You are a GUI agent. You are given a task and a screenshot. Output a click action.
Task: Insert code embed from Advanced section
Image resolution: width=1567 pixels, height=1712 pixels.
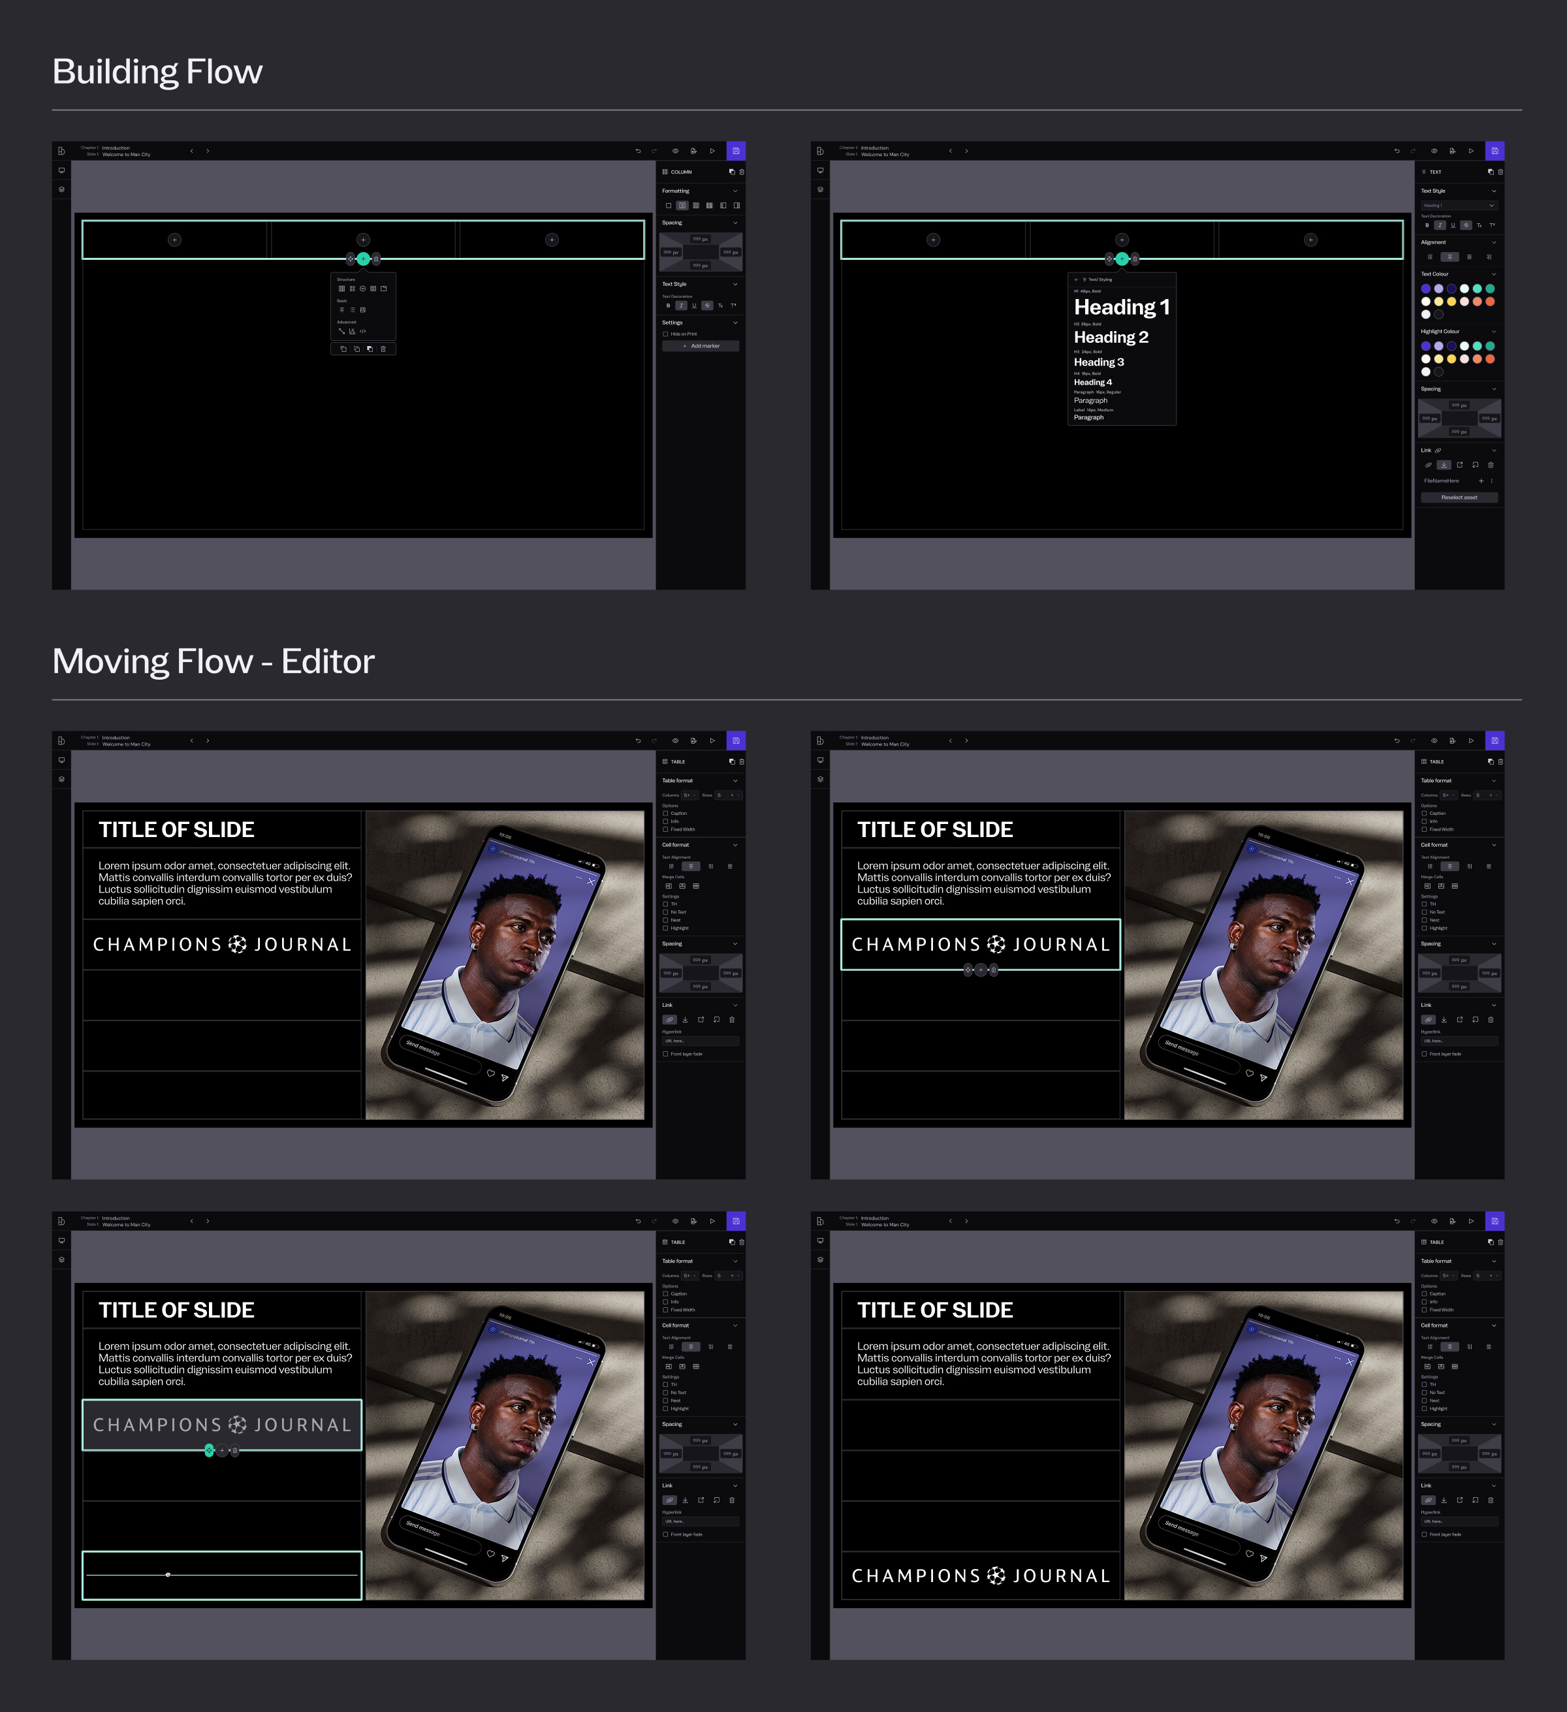pyautogui.click(x=362, y=331)
